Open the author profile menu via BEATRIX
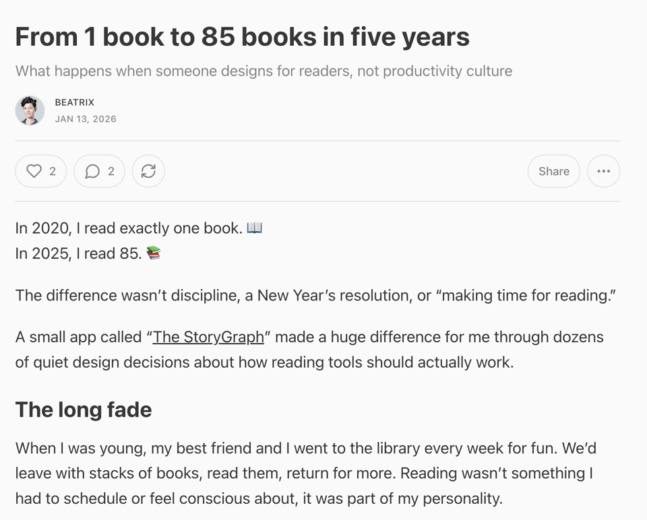The width and height of the screenshot is (647, 520). pyautogui.click(x=74, y=102)
